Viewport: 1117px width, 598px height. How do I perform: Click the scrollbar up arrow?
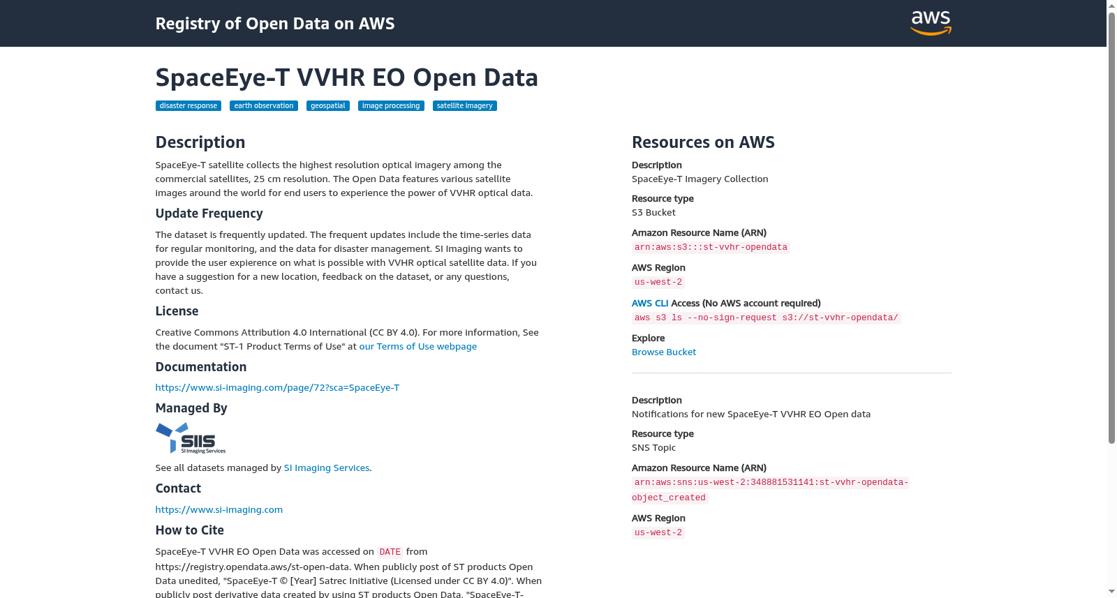click(x=1111, y=6)
